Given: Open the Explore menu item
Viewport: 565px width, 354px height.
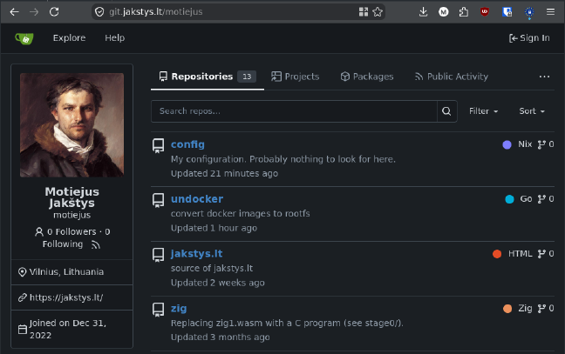Looking at the screenshot, I should point(69,38).
